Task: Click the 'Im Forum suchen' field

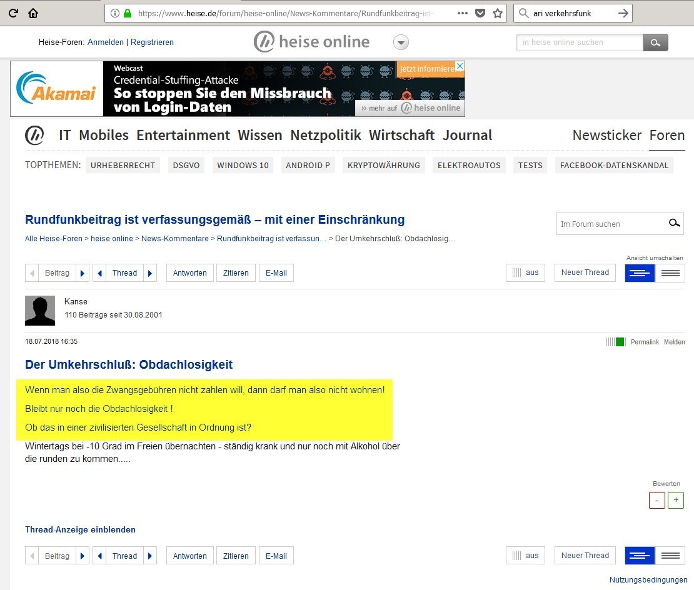Action: pos(610,224)
